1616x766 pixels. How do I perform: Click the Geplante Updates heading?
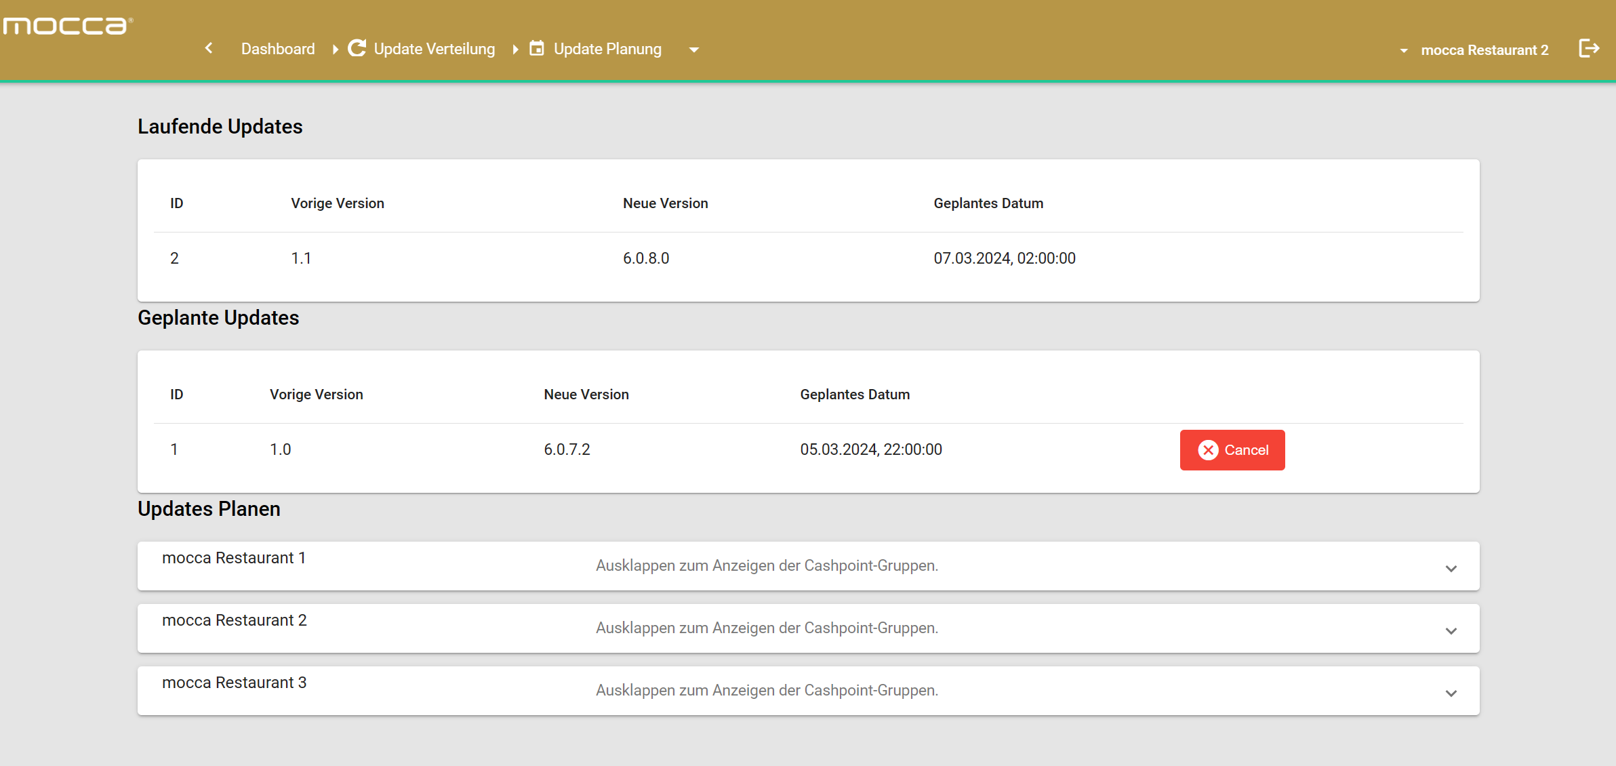pyautogui.click(x=218, y=318)
